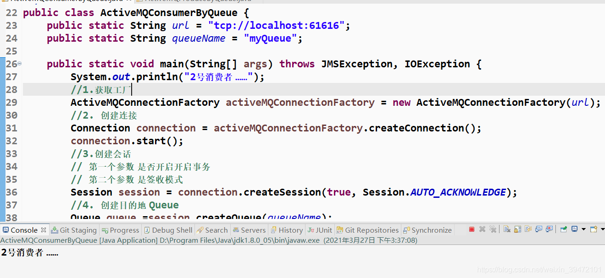Toggle Scroll Lock in the console toolbar

[x=517, y=229]
